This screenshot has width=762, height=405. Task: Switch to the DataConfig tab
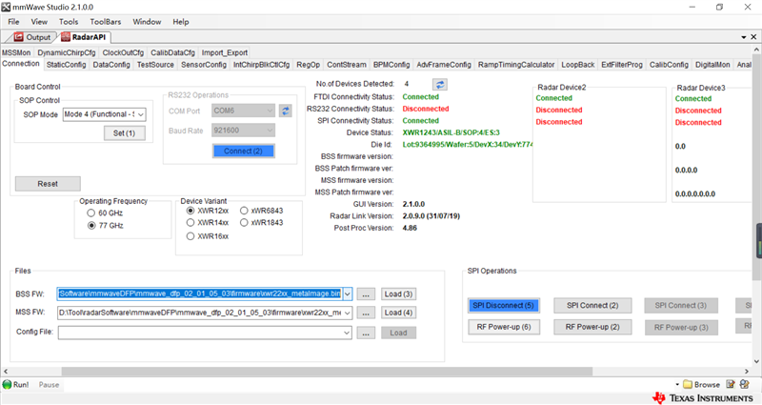[x=111, y=65]
